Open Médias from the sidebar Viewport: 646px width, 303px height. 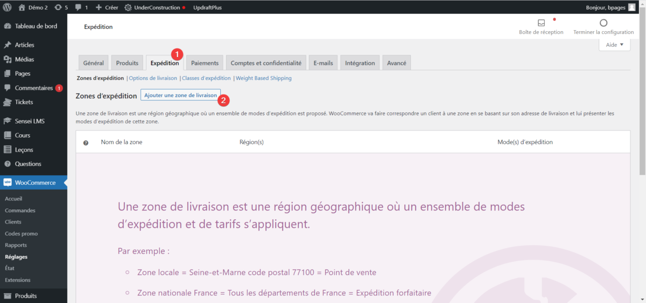pyautogui.click(x=24, y=59)
